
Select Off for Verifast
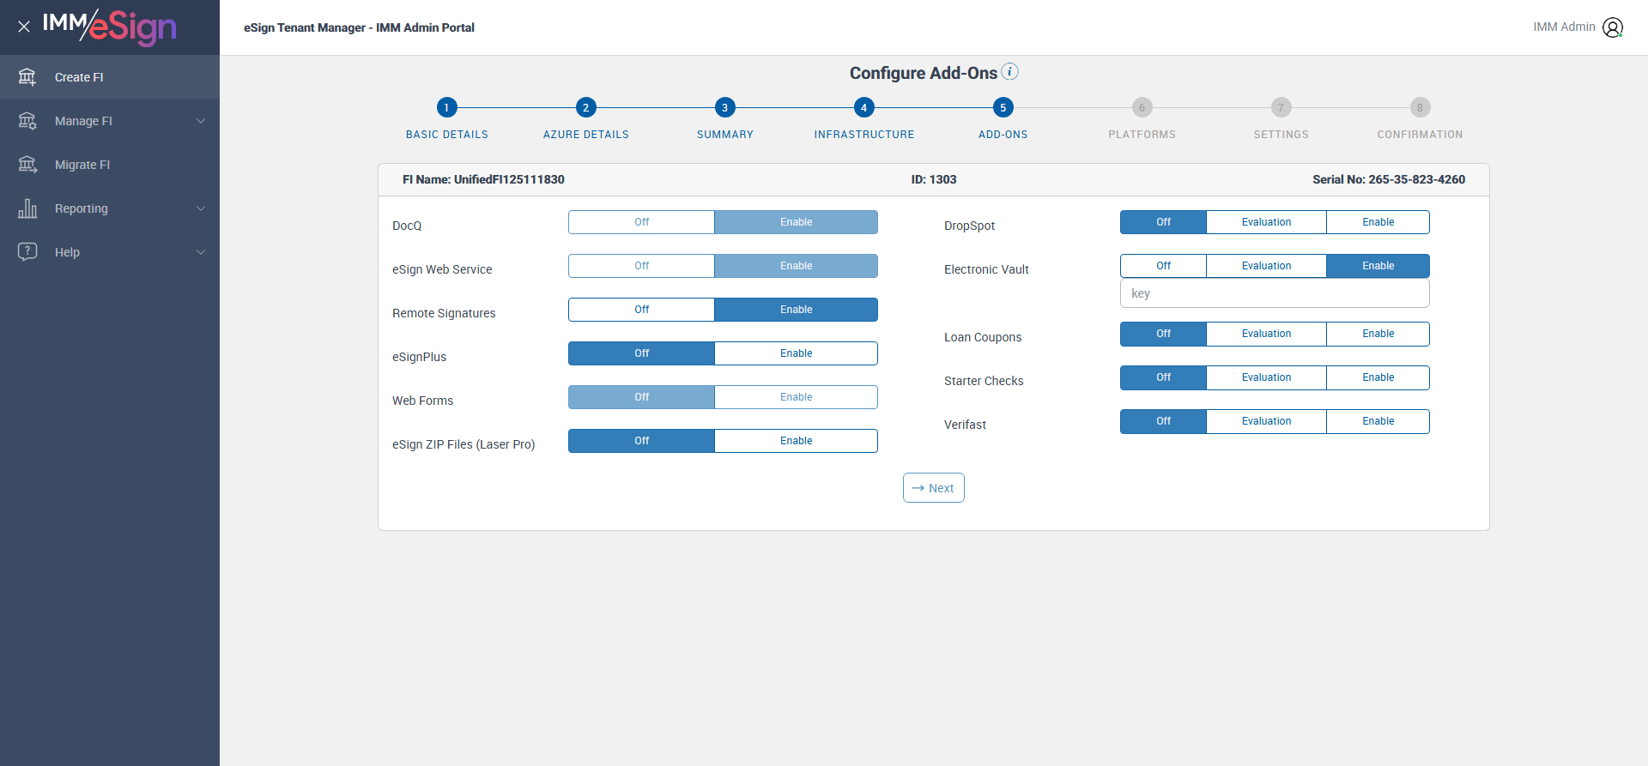[1163, 421]
